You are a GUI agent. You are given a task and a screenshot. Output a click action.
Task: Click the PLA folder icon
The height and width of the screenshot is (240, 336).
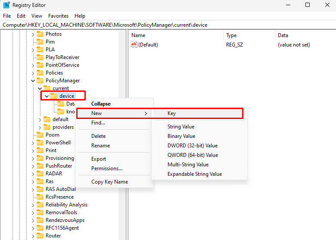40,50
